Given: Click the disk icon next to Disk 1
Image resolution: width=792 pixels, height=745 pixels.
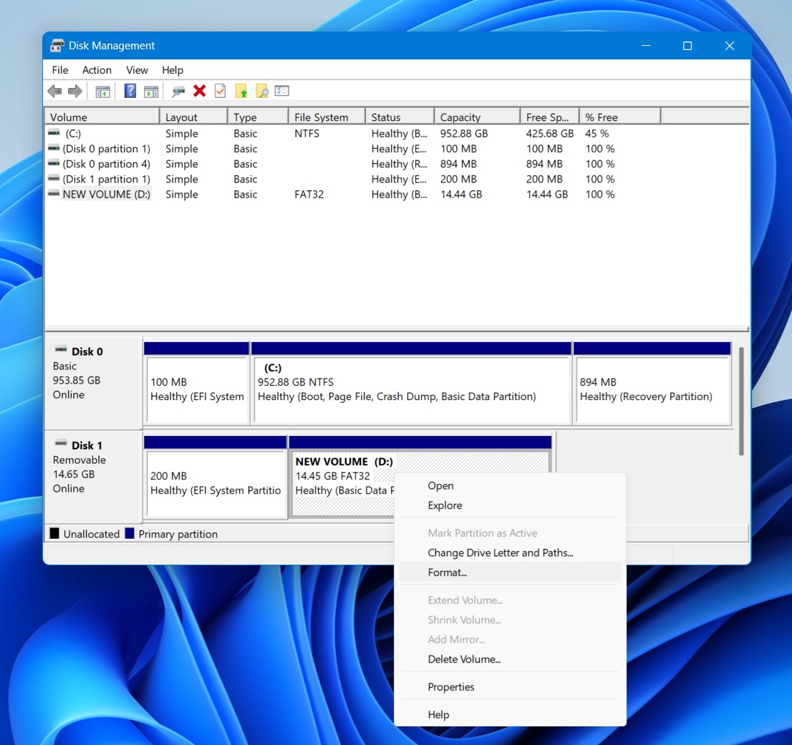Looking at the screenshot, I should coord(61,443).
